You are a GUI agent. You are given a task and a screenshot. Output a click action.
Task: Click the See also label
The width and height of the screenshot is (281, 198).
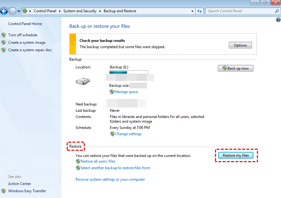tap(15, 176)
